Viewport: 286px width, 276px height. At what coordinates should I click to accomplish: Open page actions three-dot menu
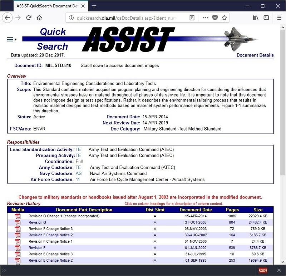206,18
